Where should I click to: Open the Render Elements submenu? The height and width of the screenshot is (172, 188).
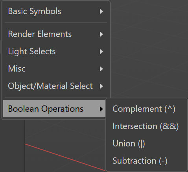(54, 34)
